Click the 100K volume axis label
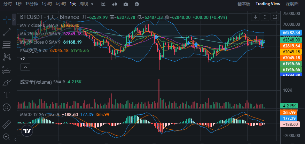This screenshot has width=305, height=144. 288,90
